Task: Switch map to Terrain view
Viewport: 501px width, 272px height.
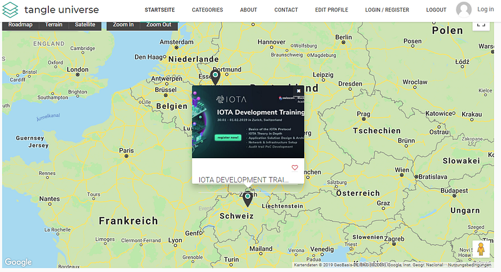Action: pos(54,25)
